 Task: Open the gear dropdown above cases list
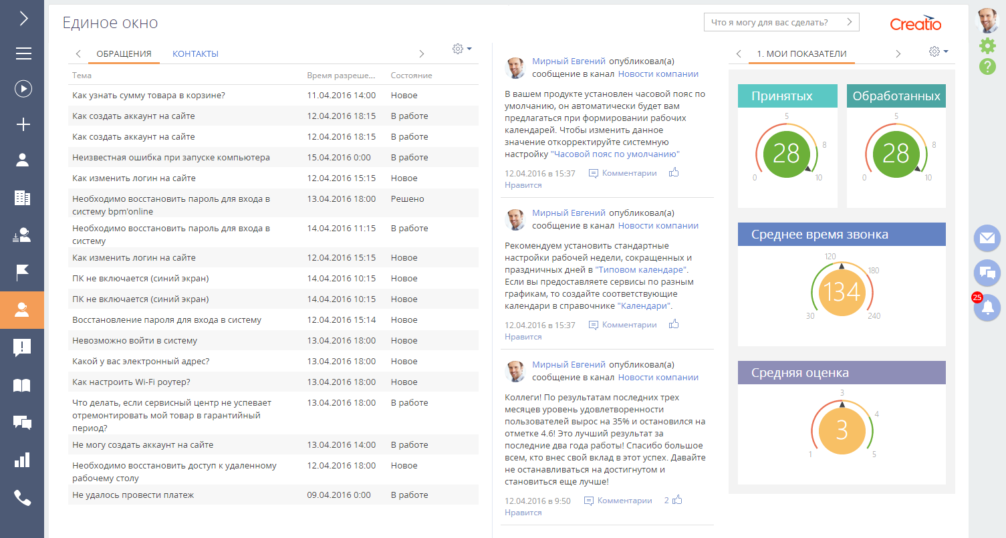[462, 49]
